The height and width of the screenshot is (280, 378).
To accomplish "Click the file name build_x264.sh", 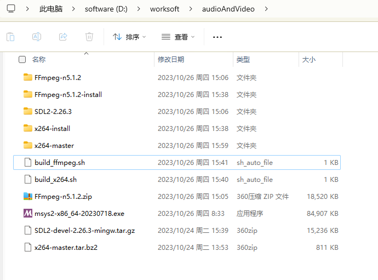I will (56, 180).
